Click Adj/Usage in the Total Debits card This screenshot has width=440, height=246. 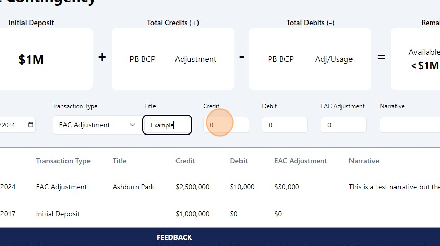pos(334,59)
